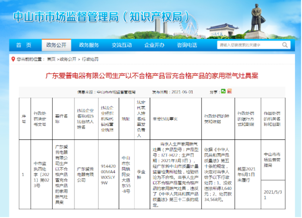Click the 作出处罚的机关名称和日期 column header
This screenshot has height=218, width=302.
(273, 119)
